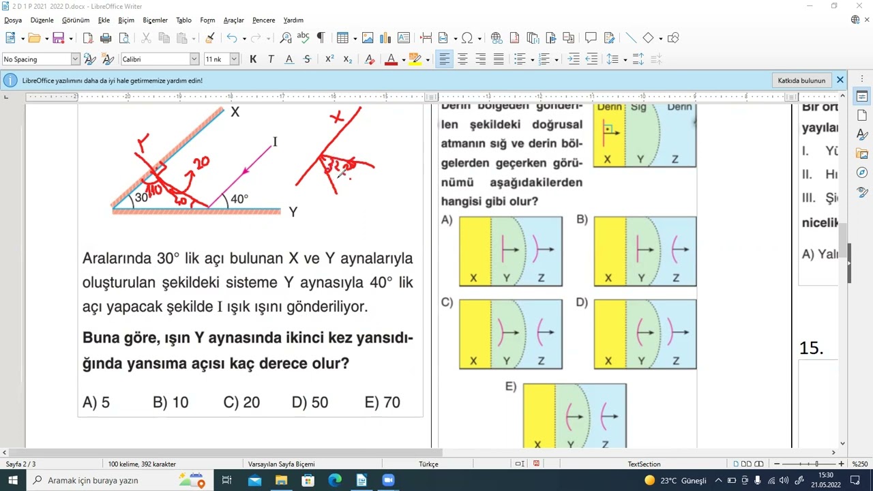
Task: Click the Update Selected Style icon
Action: [89, 59]
